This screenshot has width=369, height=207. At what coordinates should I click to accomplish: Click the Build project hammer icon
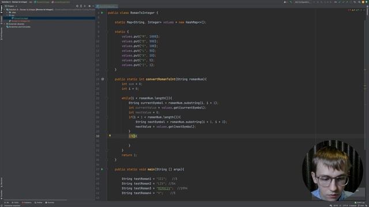click(291, 2)
